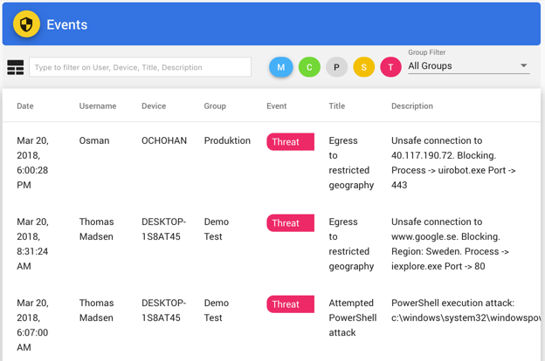Toggle the pink T event filter
The width and height of the screenshot is (545, 361).
point(390,67)
